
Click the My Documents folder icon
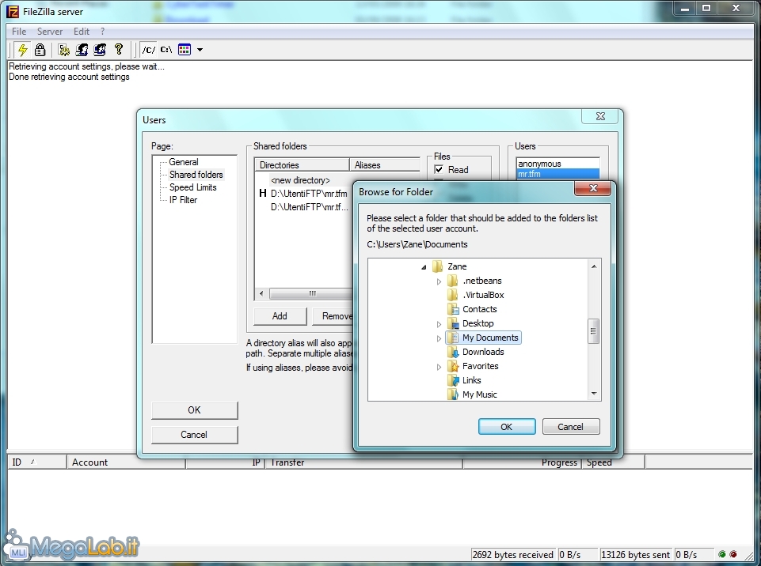[x=453, y=338]
